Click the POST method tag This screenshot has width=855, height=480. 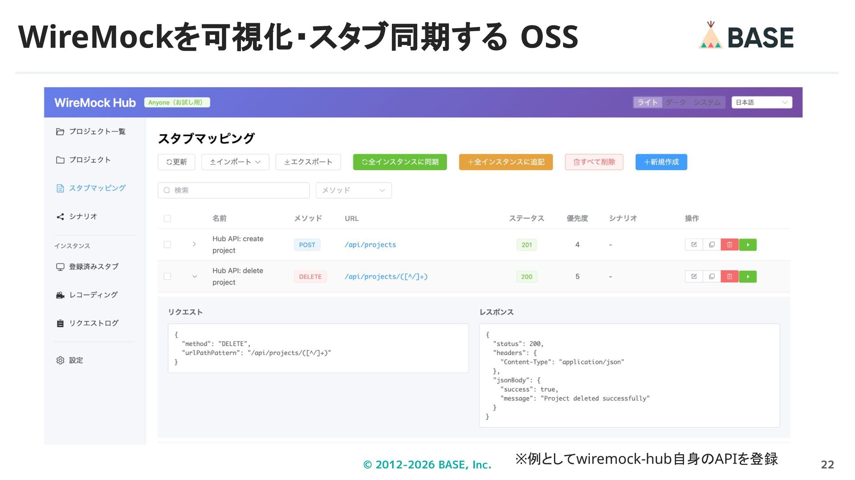[x=307, y=245]
